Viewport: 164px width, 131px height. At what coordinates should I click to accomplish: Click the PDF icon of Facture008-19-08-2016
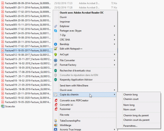click(3, 38)
